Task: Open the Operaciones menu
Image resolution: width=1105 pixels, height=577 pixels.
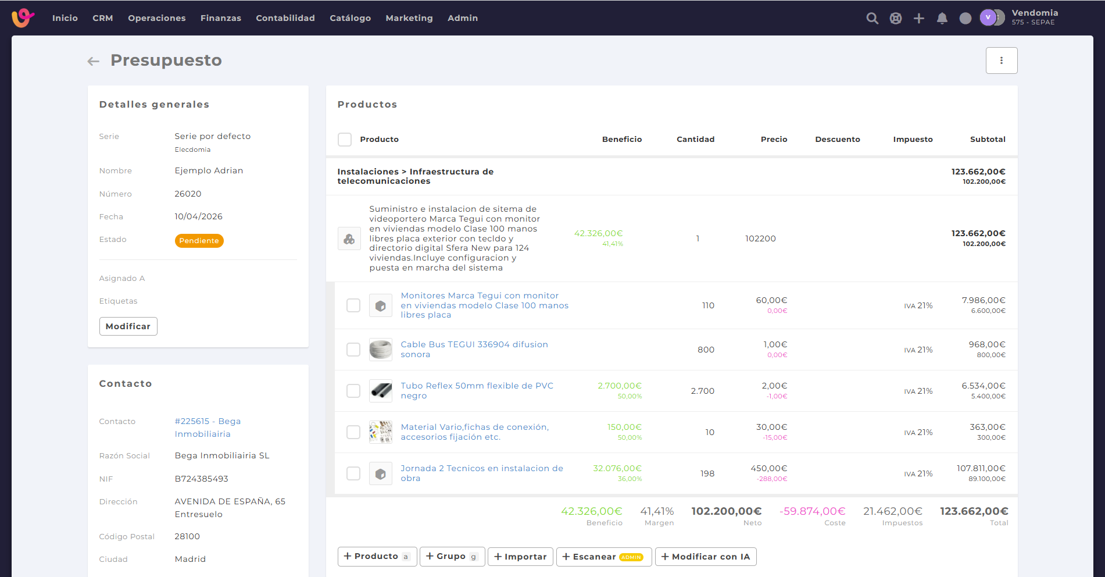Action: (x=157, y=18)
